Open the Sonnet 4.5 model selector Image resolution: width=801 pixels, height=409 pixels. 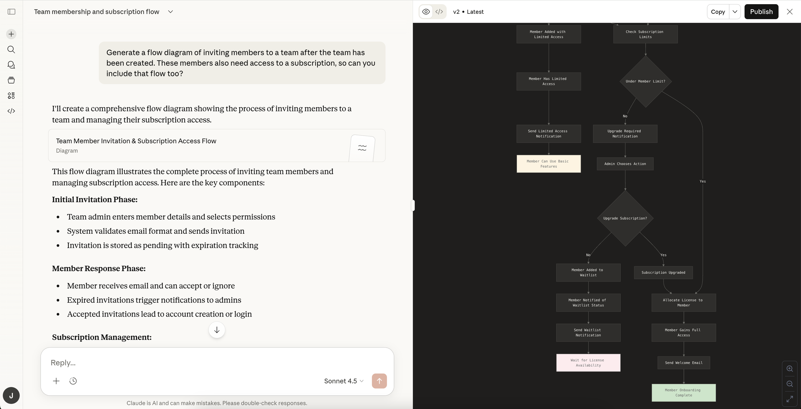click(x=343, y=381)
